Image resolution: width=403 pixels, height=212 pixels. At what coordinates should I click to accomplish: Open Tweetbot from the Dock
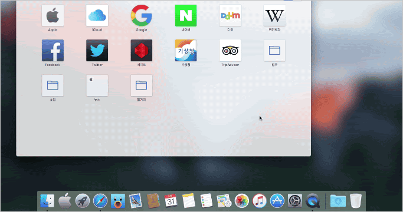[117, 201]
